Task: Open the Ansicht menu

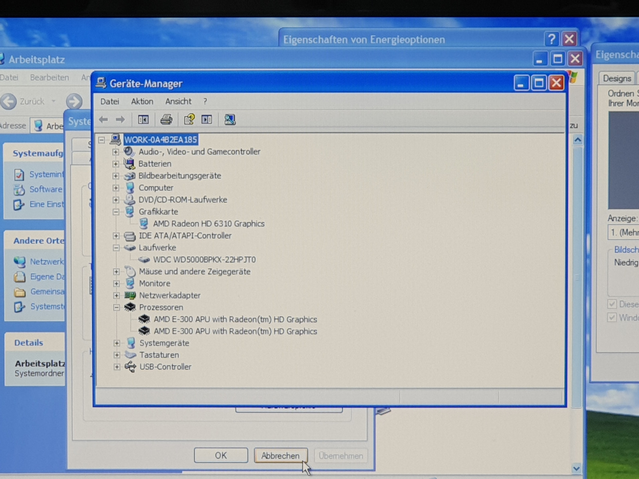Action: tap(178, 101)
